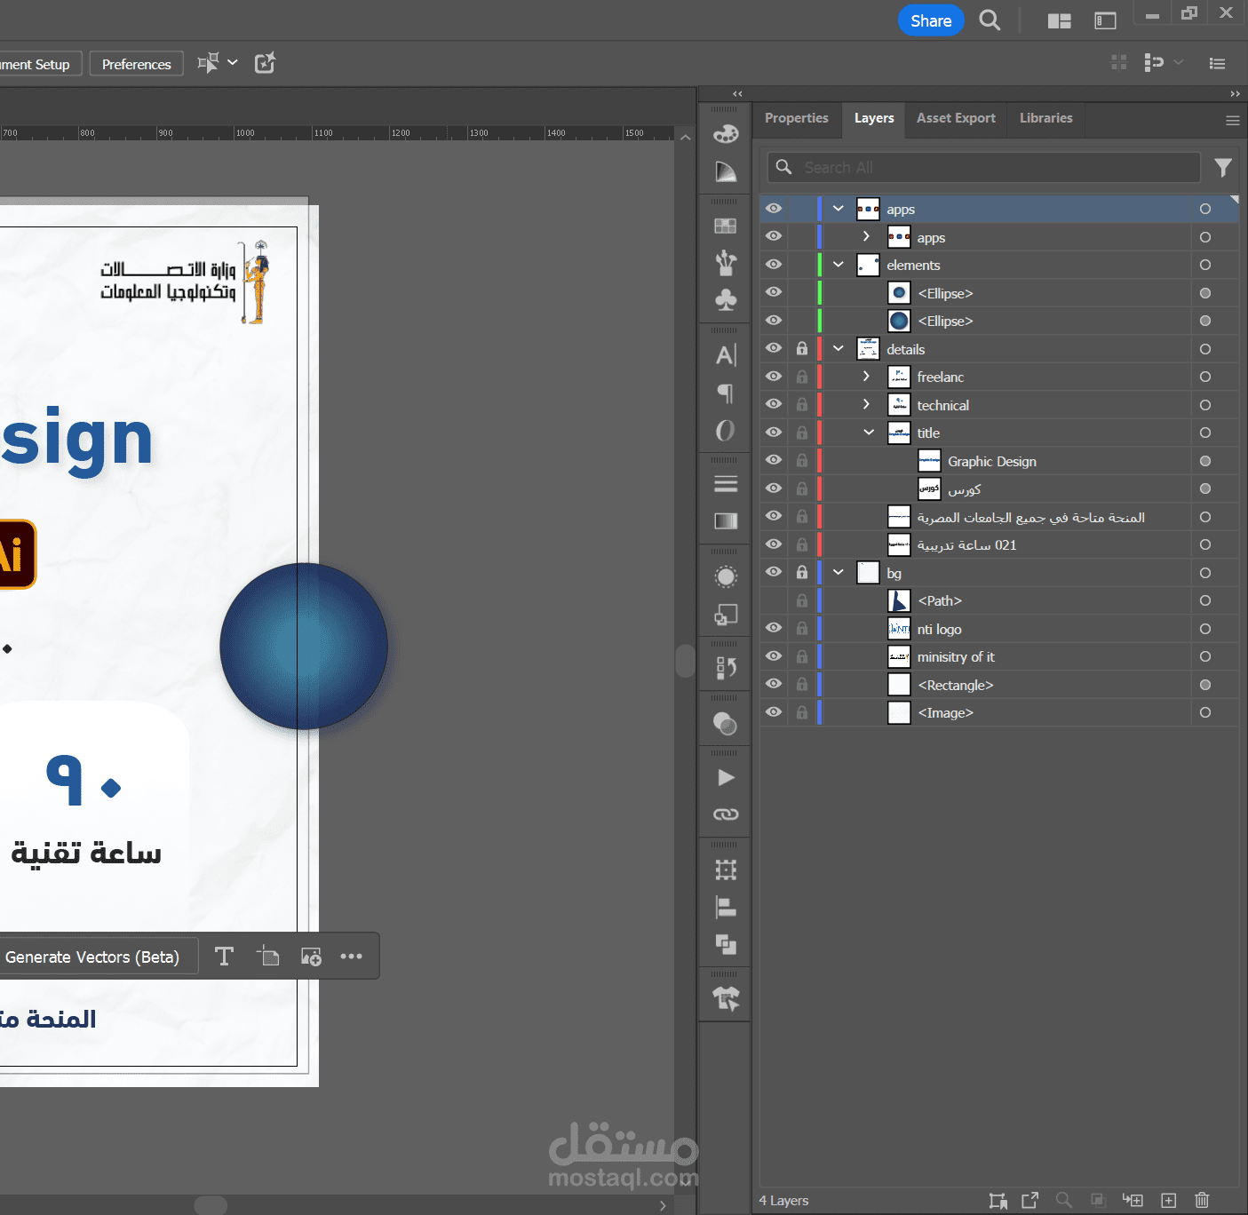Viewport: 1248px width, 1215px height.
Task: Click the Create New Layer icon
Action: point(1169,1200)
